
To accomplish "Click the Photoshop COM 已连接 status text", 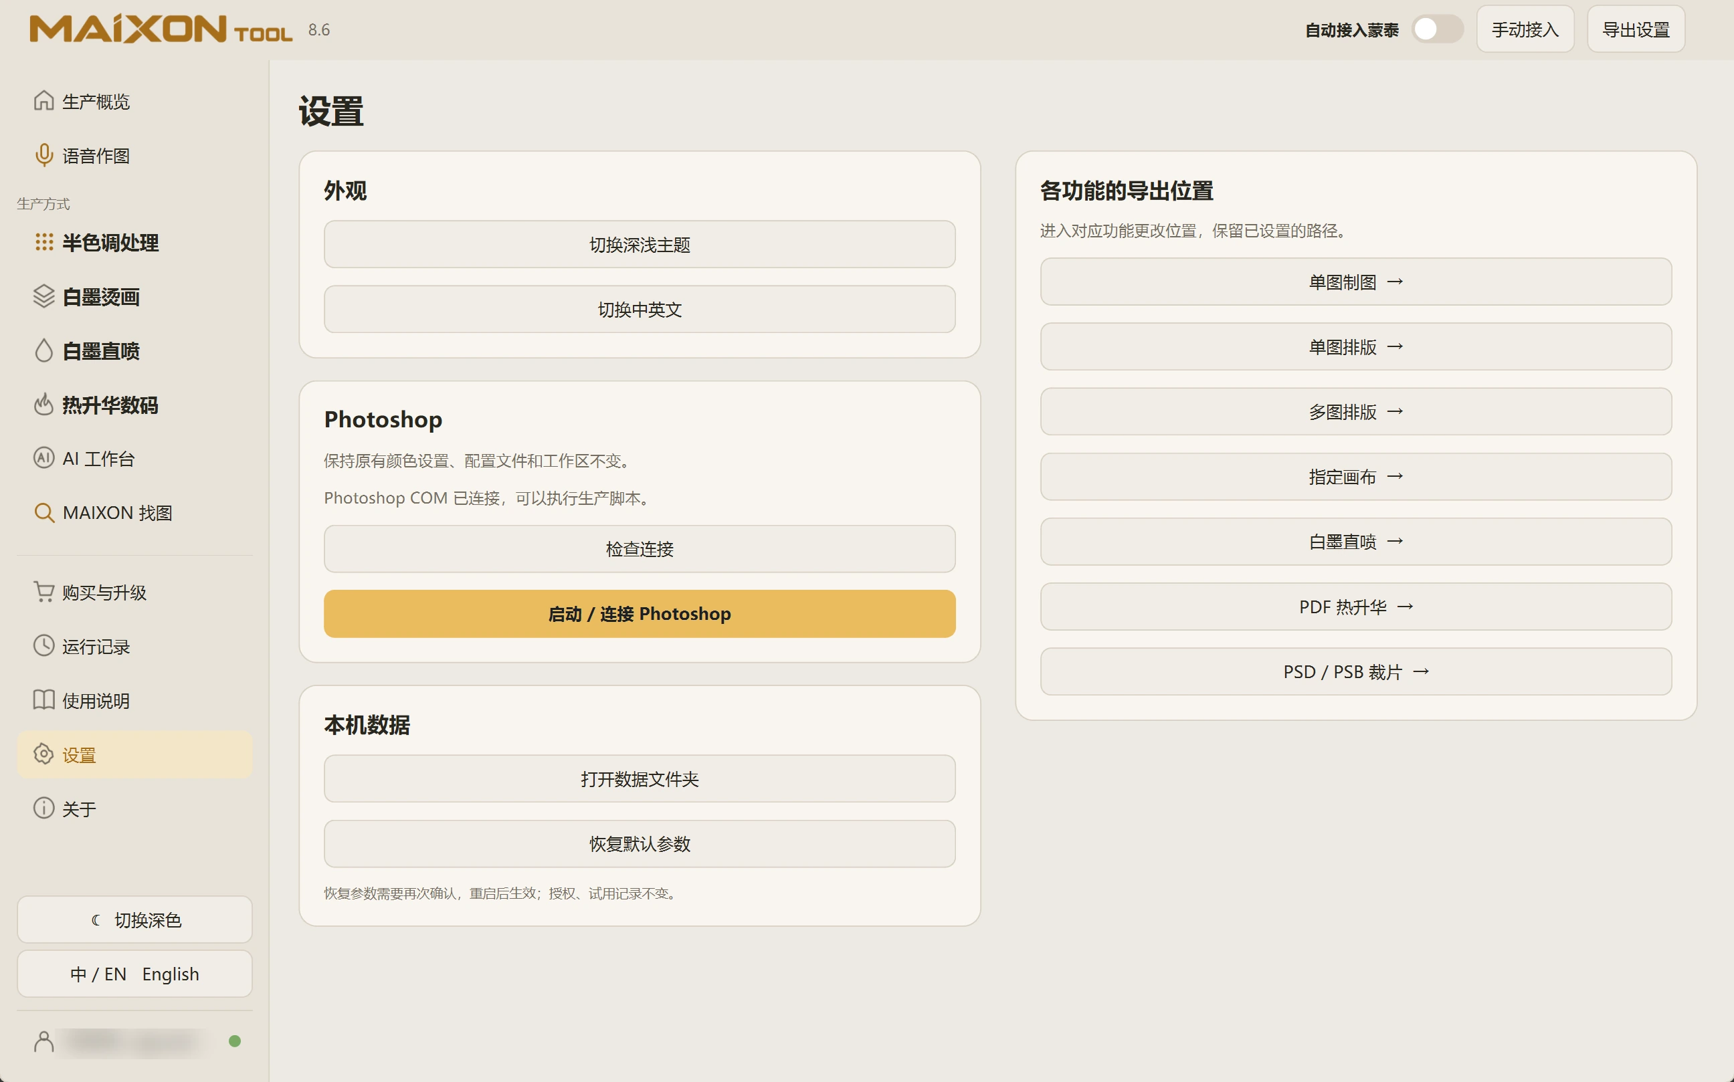I will 488,498.
